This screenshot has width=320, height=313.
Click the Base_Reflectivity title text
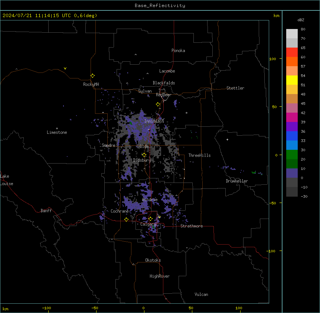[160, 6]
